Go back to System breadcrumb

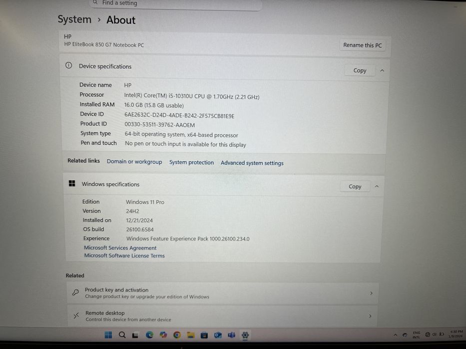click(74, 19)
